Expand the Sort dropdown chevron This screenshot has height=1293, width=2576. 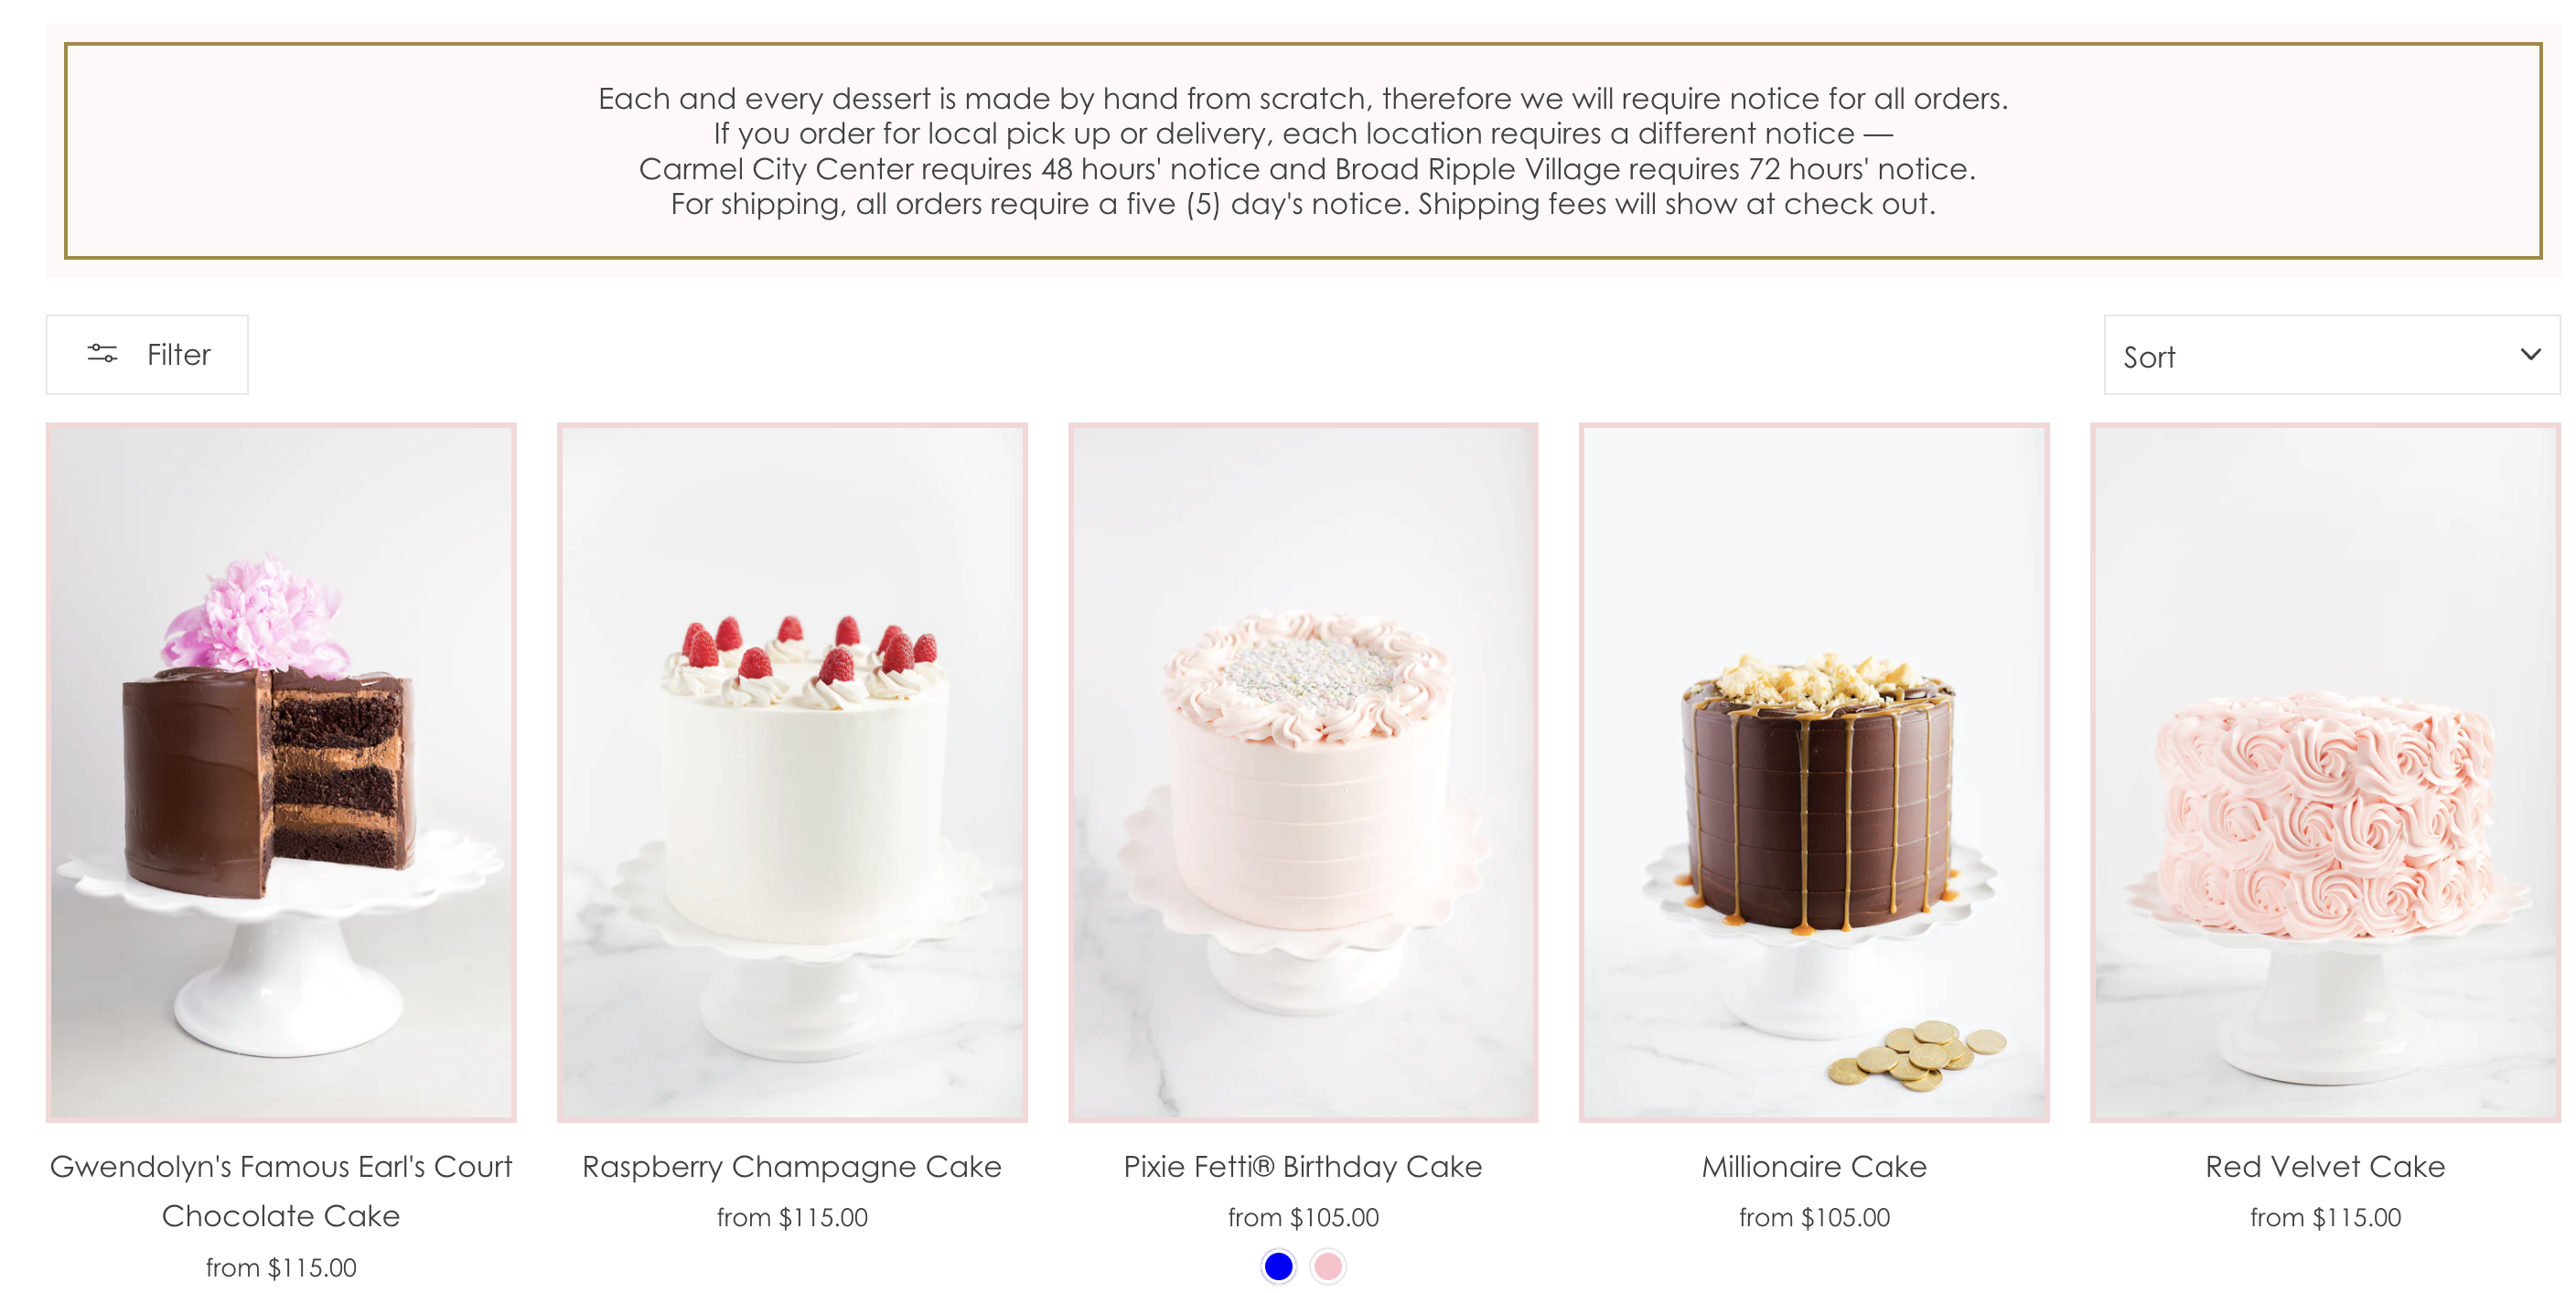coord(2530,355)
